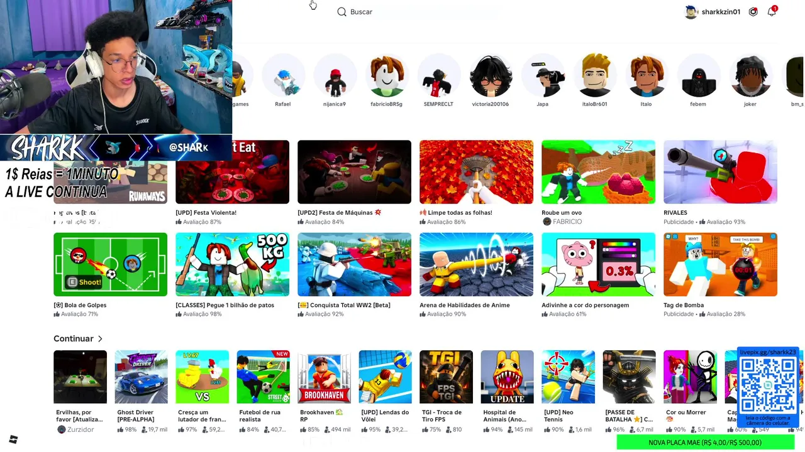Screen dimensions: 805x452
Task: Open friend SEMPRECLT's avatar
Action: pos(438,75)
